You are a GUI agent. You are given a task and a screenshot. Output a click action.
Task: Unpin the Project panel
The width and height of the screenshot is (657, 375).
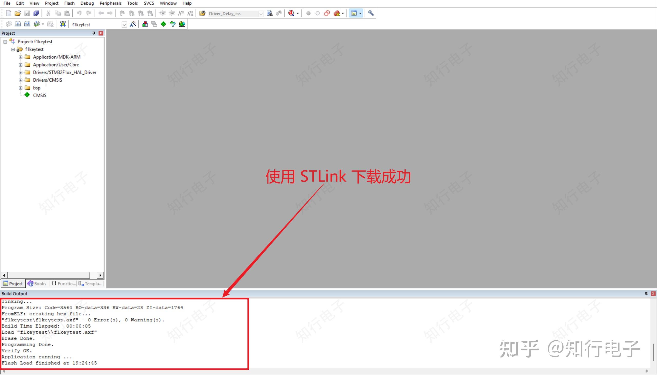[93, 33]
